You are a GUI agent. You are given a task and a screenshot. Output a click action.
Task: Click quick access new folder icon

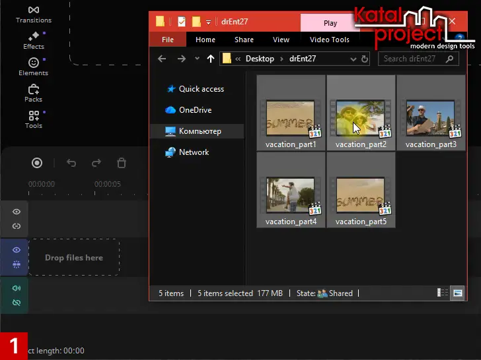(x=196, y=22)
